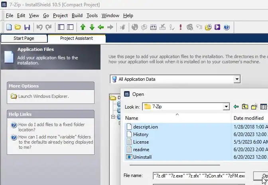Screen dimensions: 268x185
Task: Select the History file
Action: tap(141, 134)
